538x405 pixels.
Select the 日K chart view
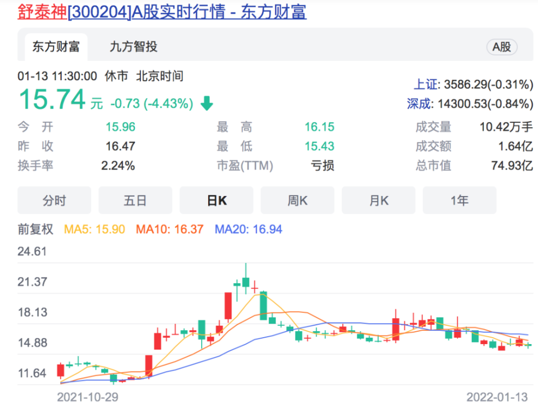[216, 200]
